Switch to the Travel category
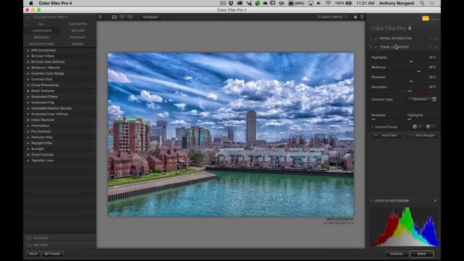 click(x=78, y=44)
